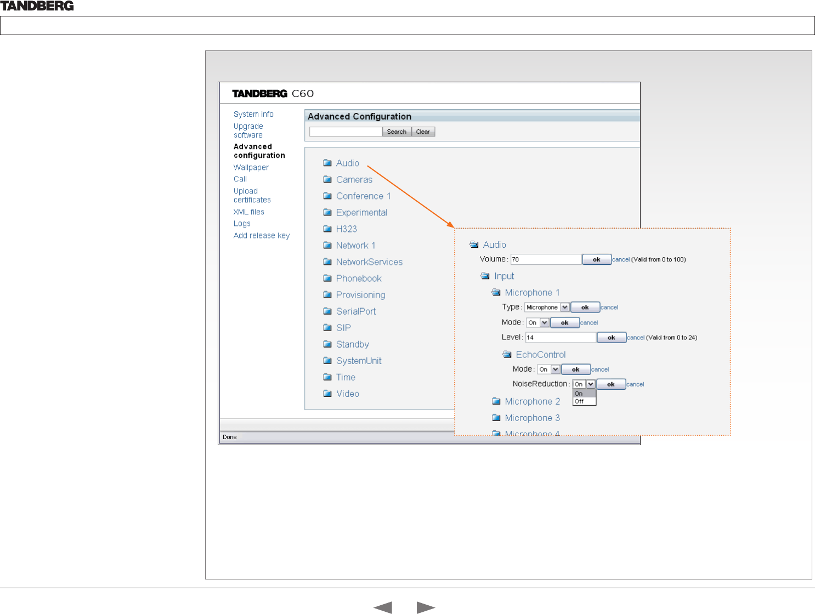Expand the Microphone 2 folder icon
The height and width of the screenshot is (614, 815).
[x=496, y=401]
